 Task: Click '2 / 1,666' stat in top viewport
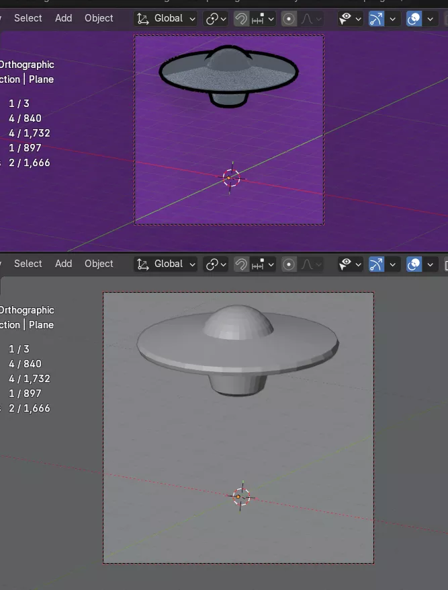point(30,163)
